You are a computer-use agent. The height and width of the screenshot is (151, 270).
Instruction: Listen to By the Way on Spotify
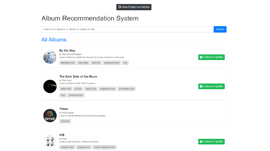[x=211, y=57]
